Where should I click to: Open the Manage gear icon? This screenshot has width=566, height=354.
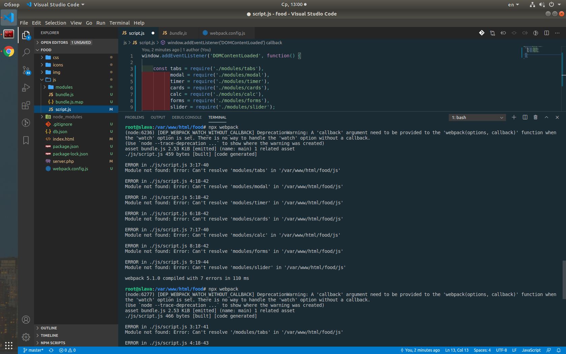(26, 337)
